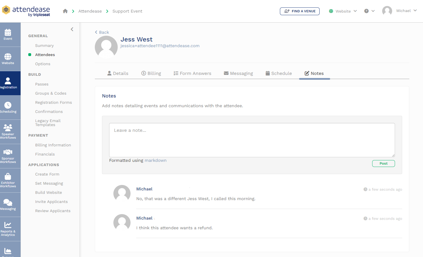Go Back to attendee list

coord(102,32)
